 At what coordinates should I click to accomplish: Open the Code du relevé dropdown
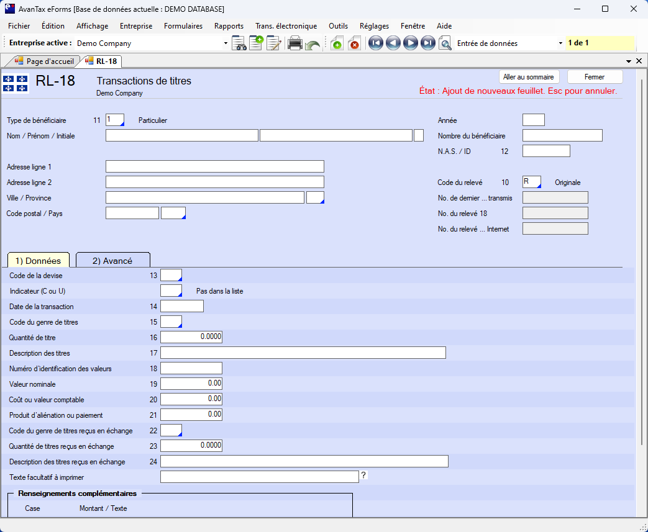[x=538, y=184]
